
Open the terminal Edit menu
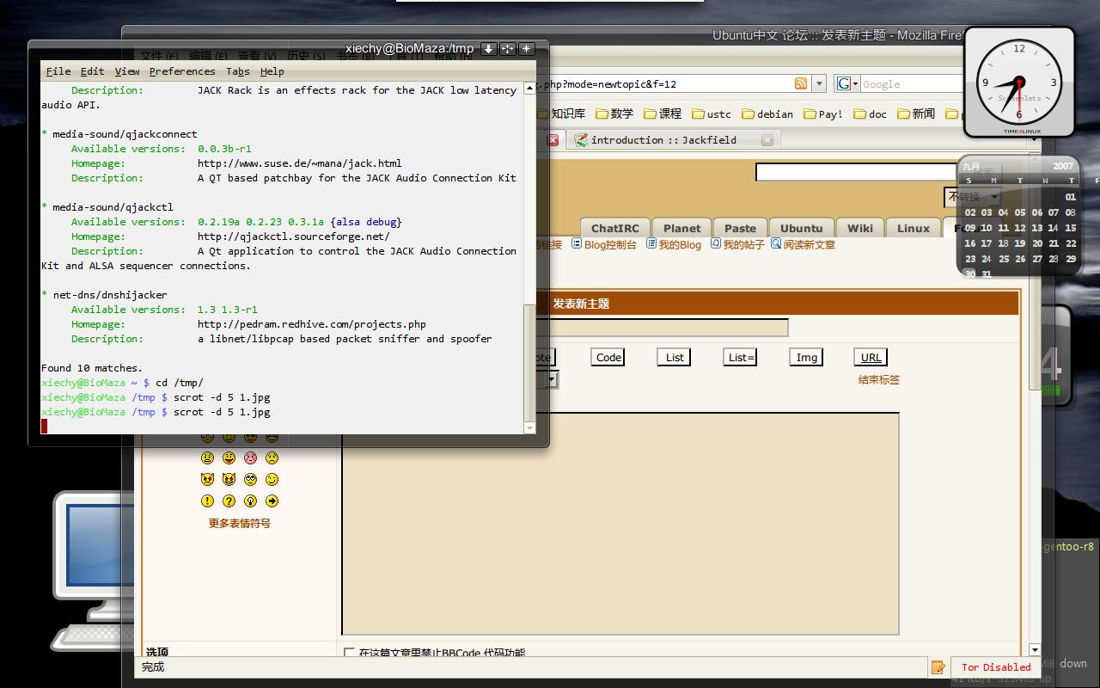(x=92, y=71)
